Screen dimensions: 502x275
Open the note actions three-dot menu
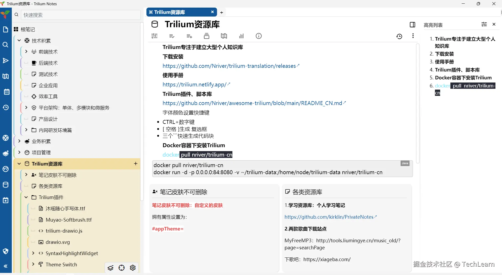point(413,36)
